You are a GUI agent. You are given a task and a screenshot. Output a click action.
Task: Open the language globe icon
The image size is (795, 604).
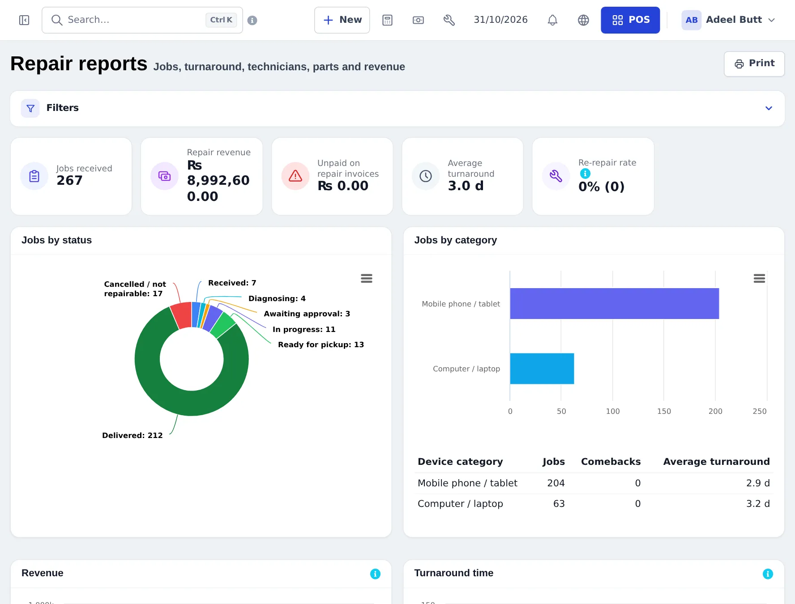583,20
